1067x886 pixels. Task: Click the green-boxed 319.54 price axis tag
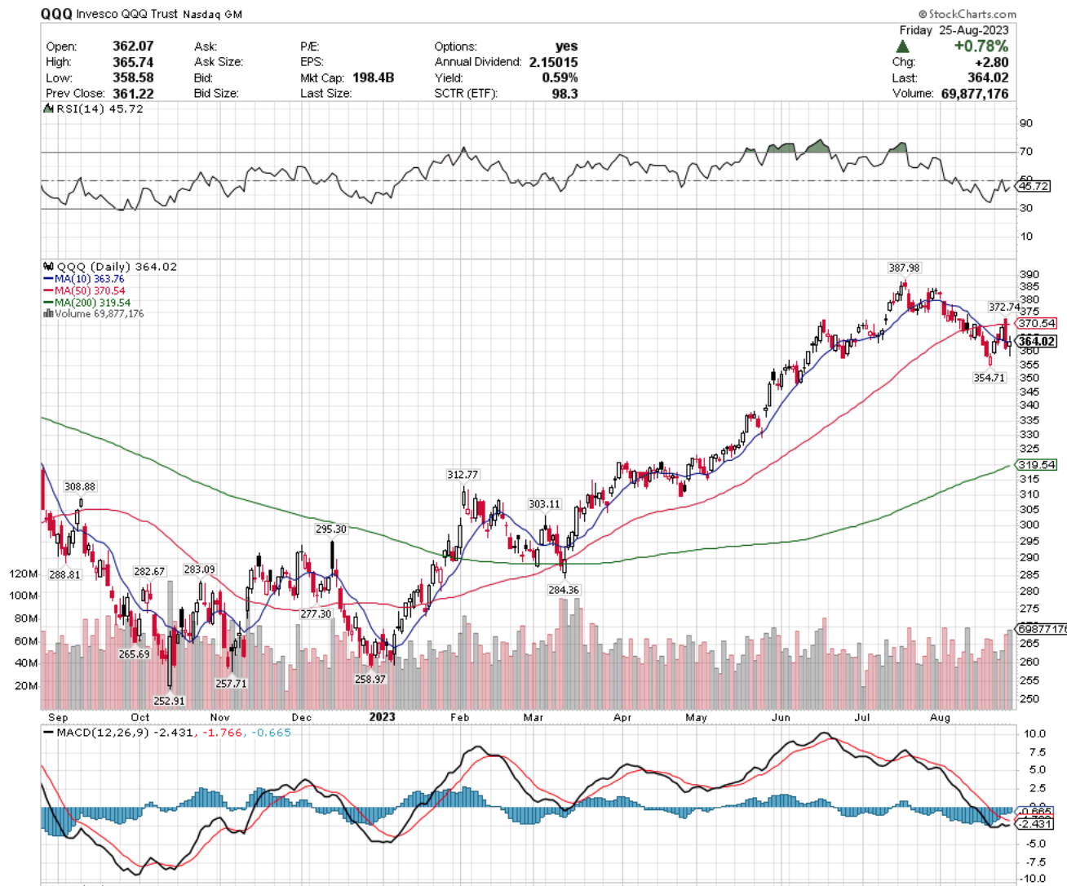coord(1036,465)
